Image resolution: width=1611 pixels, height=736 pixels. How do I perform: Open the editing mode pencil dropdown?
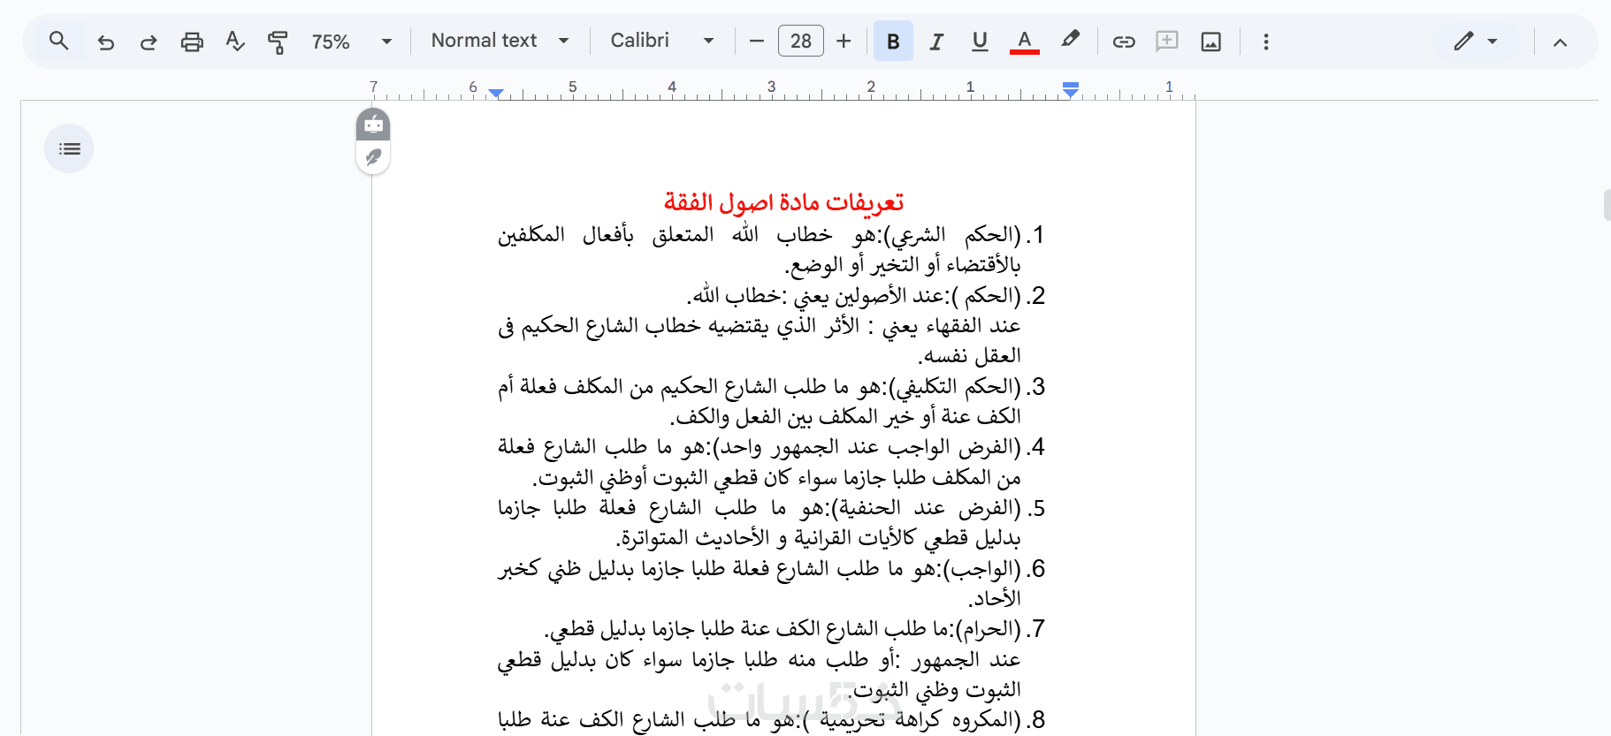1476,42
